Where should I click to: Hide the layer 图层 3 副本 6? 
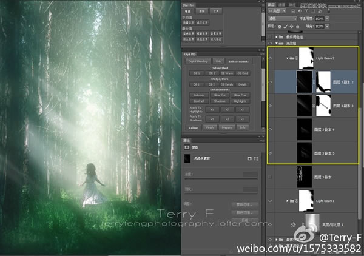tap(270, 129)
